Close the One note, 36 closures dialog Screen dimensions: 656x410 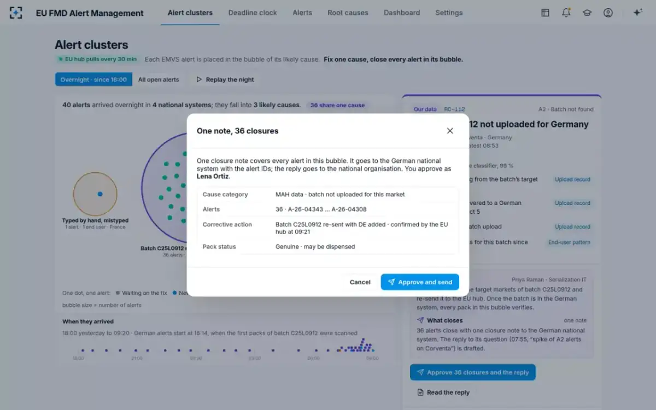(x=450, y=131)
